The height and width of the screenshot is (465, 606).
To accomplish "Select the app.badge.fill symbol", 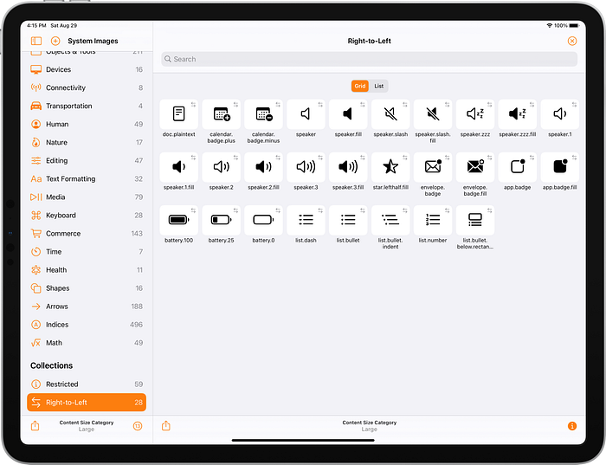I will (560, 167).
